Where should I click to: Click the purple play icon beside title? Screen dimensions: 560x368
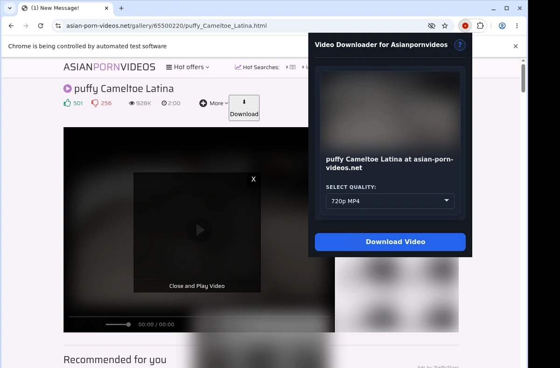[x=68, y=89]
